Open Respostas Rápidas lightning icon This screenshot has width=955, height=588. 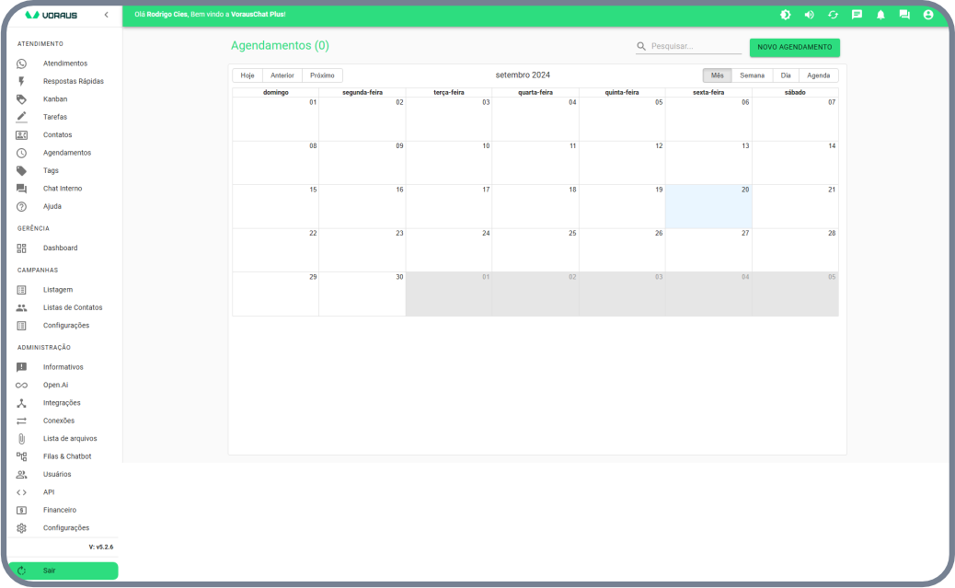[21, 81]
